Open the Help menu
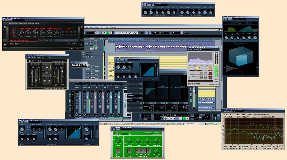 pos(115,27)
